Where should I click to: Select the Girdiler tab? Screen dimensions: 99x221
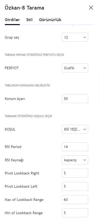pos(12,20)
